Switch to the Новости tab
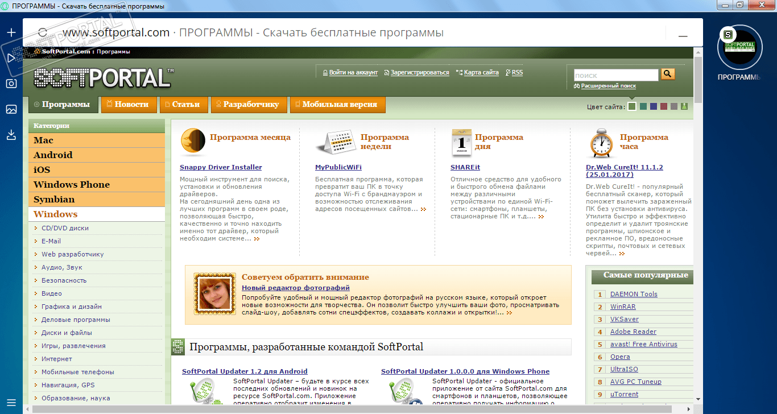The width and height of the screenshot is (777, 414). pyautogui.click(x=128, y=105)
